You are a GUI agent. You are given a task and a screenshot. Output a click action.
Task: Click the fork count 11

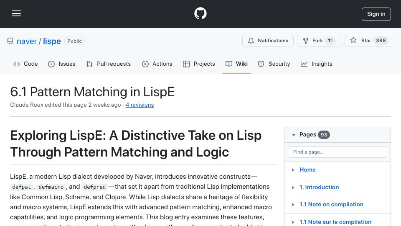(x=330, y=41)
